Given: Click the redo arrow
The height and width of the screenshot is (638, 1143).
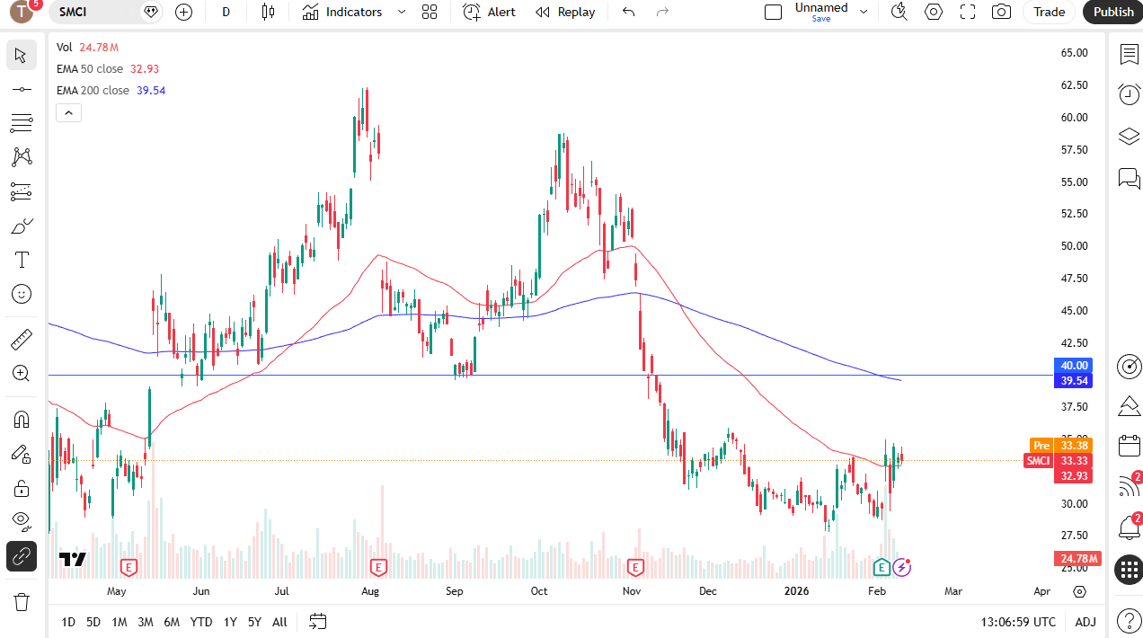Looking at the screenshot, I should (663, 12).
